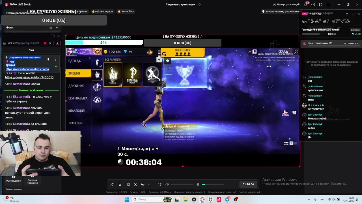Viewport: 362px width, 204px height.
Task: Click the new followers counter icon
Action: point(335,22)
